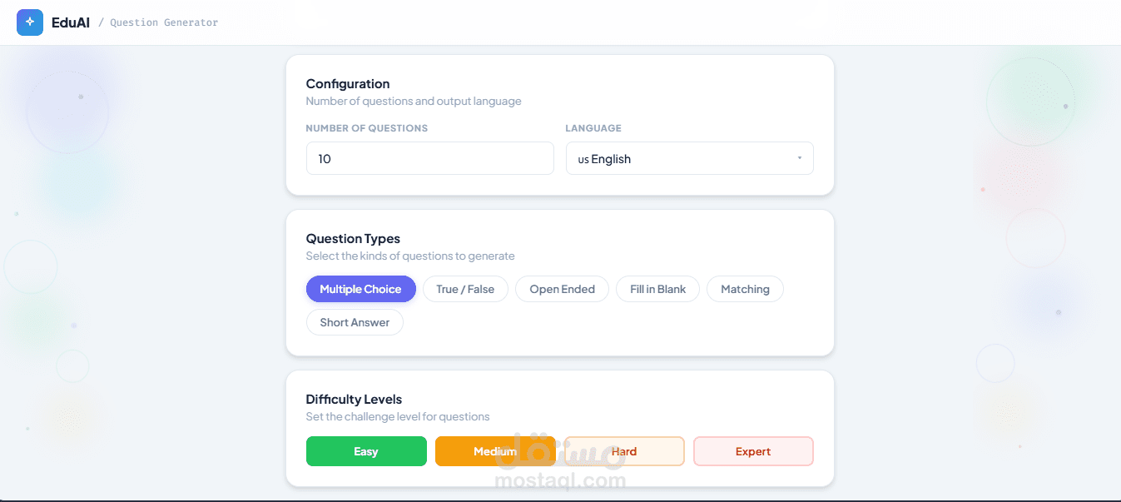1121x502 pixels.
Task: Choose the green Easy difficulty level
Action: click(x=366, y=451)
